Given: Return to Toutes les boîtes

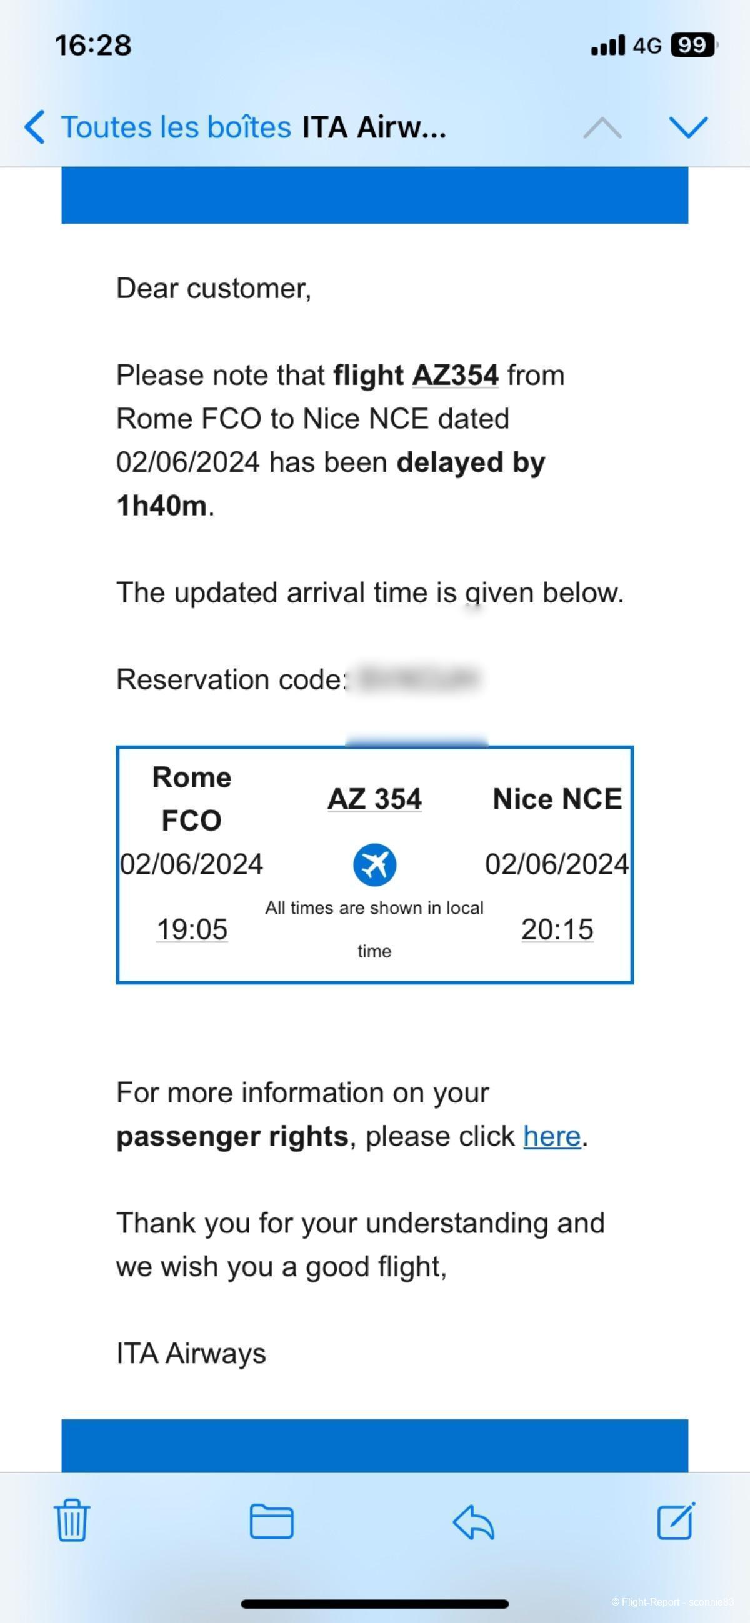Looking at the screenshot, I should [176, 127].
